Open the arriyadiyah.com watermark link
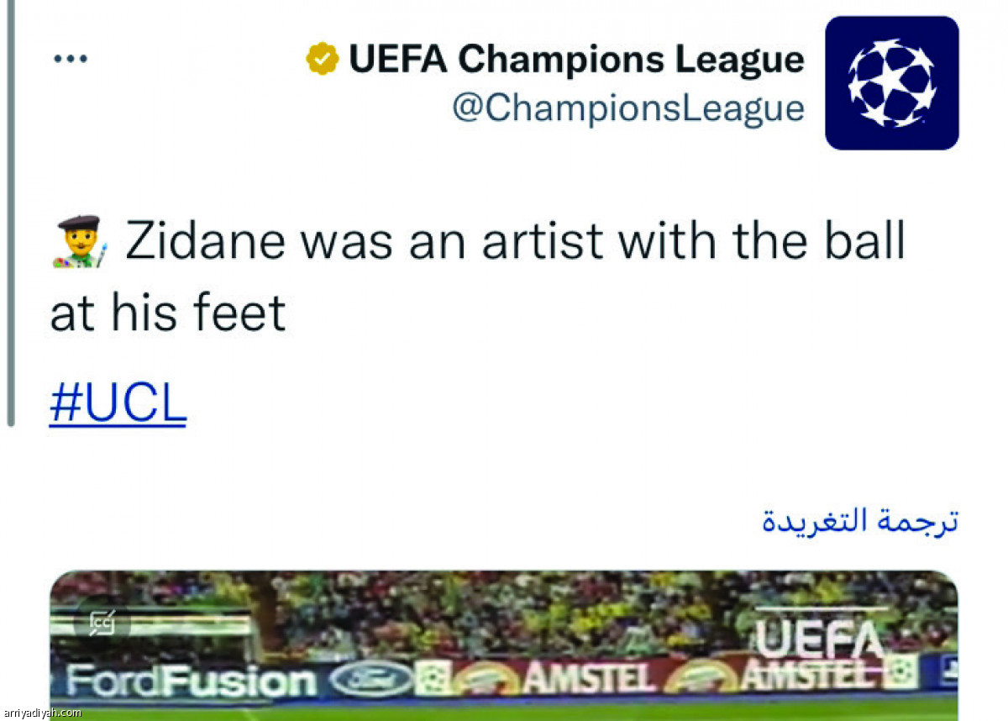The image size is (1008, 721). [x=42, y=713]
